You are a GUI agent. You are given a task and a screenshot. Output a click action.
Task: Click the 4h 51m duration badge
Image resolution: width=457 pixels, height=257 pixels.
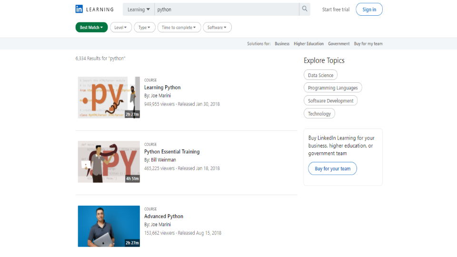tap(132, 178)
